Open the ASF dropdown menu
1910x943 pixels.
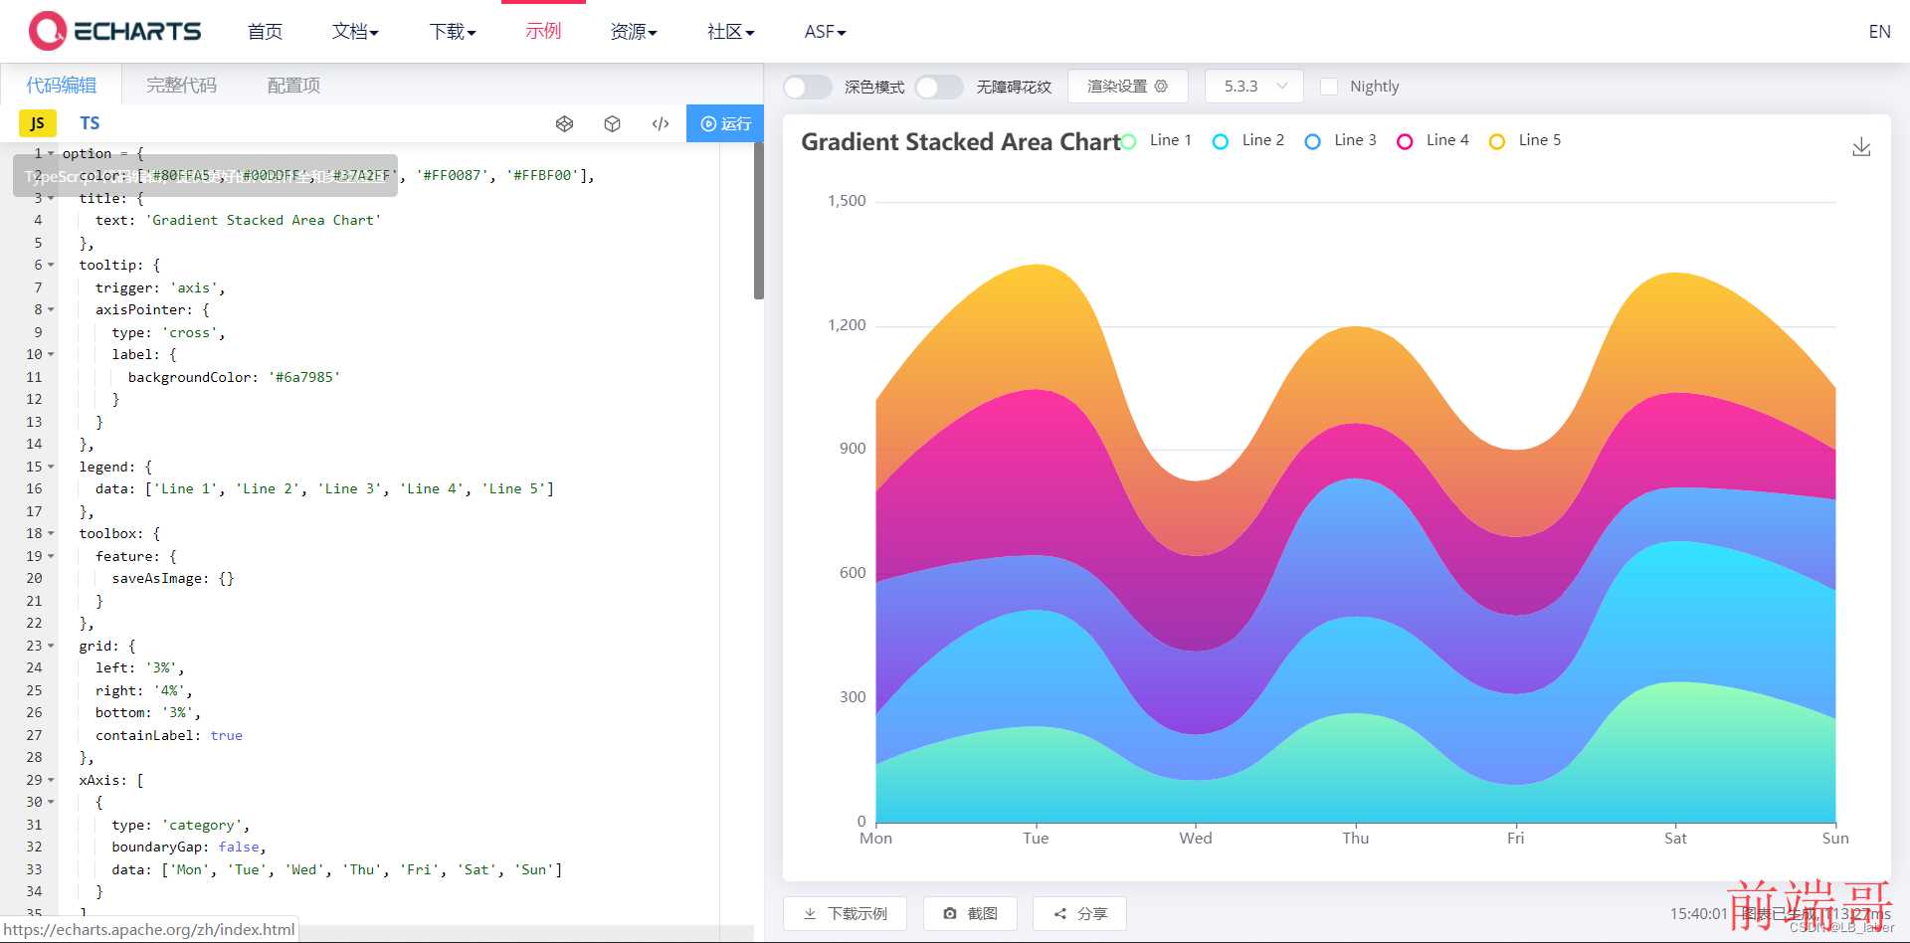coord(826,32)
